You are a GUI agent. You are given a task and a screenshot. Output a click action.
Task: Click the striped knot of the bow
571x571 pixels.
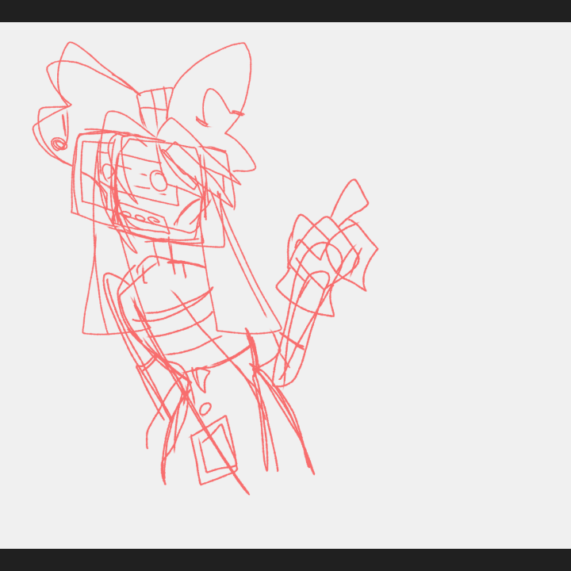[x=155, y=105]
